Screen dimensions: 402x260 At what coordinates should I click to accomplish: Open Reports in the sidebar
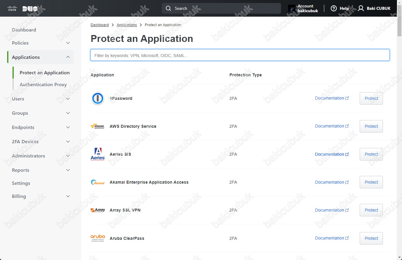click(21, 170)
